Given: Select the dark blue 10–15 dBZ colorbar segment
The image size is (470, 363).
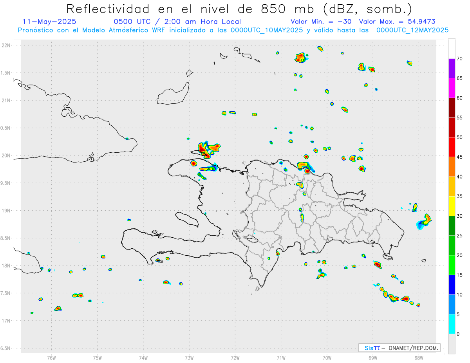Looking at the screenshot, I should 452,285.
